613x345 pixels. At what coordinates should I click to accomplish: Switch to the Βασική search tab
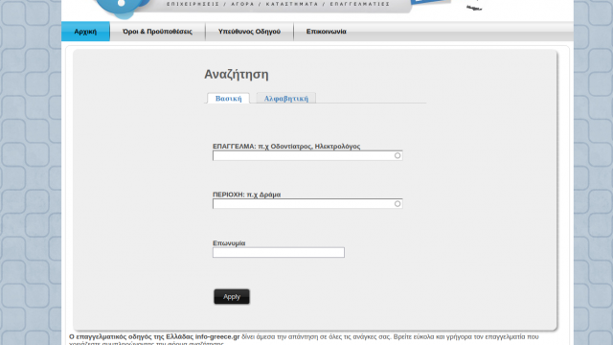pos(228,98)
